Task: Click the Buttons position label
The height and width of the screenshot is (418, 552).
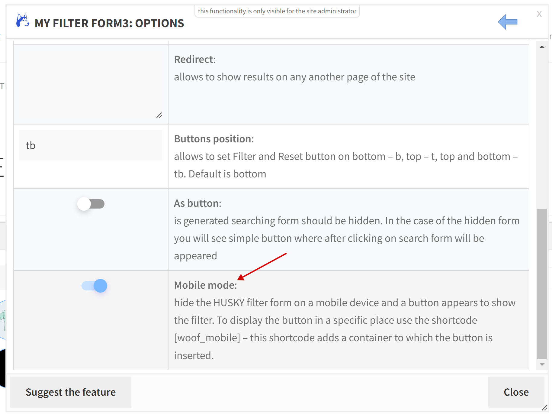Action: (x=214, y=139)
